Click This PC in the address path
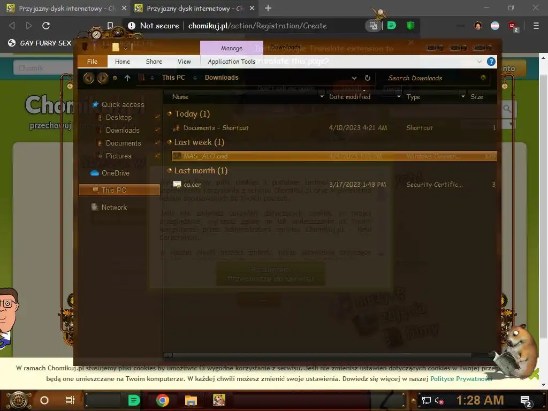The width and height of the screenshot is (548, 411). pos(173,78)
